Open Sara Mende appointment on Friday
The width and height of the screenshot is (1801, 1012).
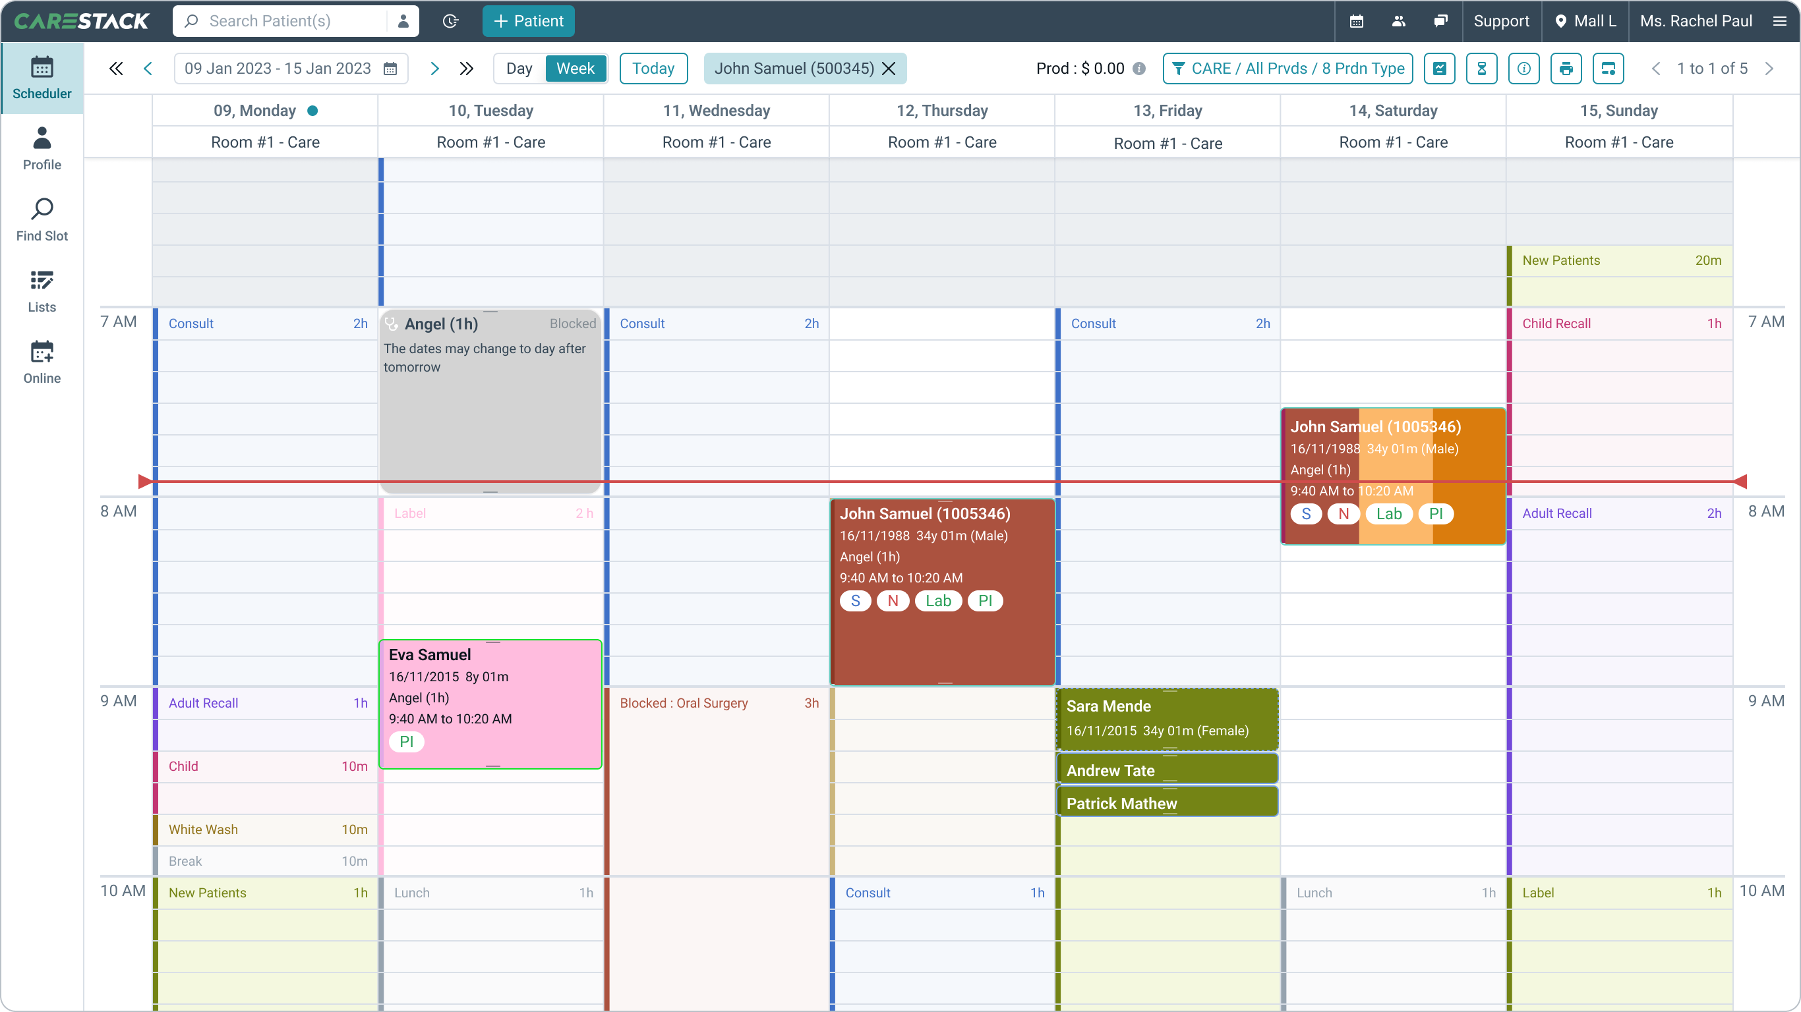click(x=1167, y=719)
